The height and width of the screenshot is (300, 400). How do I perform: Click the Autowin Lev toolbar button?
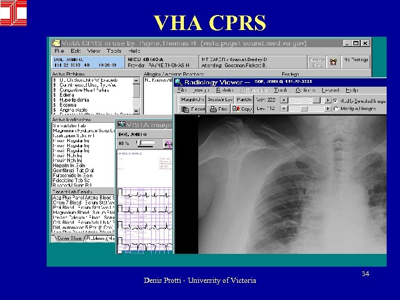coord(220,99)
